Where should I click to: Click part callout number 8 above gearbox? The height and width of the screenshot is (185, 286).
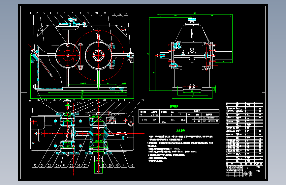click(x=80, y=13)
